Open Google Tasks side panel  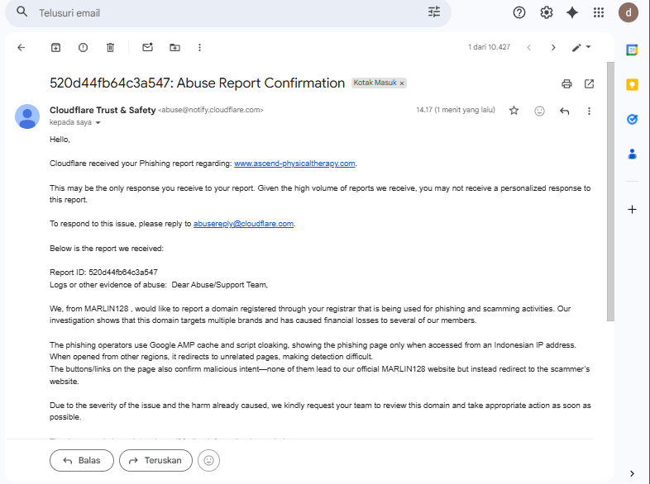pyautogui.click(x=632, y=120)
